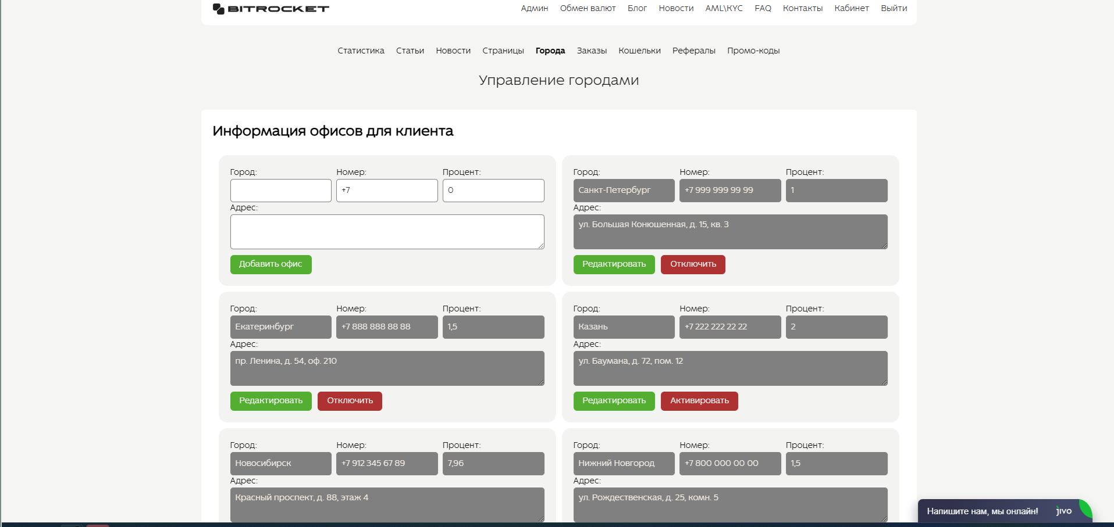Switch to the Рефералы admin section
1114x527 pixels.
(x=693, y=51)
